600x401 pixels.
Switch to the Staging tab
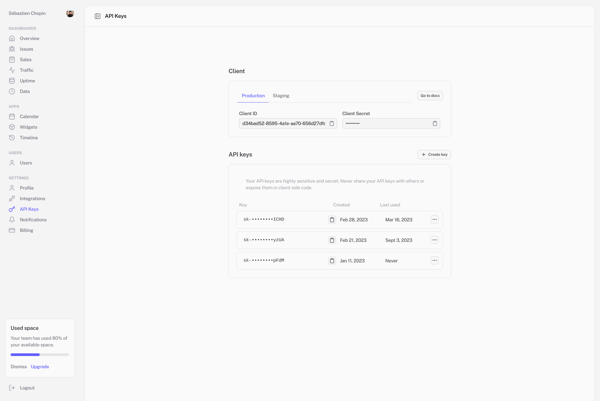[x=281, y=96]
